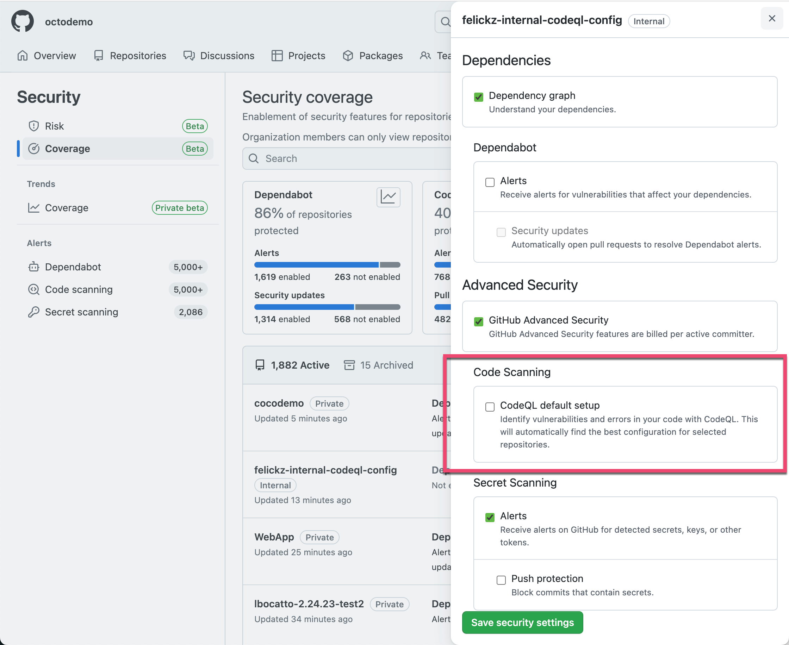The width and height of the screenshot is (789, 645).
Task: Open the Dependabot trends chart icon
Action: pos(388,197)
